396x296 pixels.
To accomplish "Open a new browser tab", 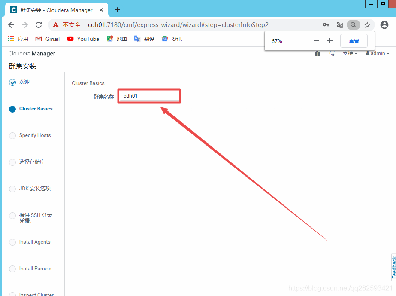I will pos(118,10).
